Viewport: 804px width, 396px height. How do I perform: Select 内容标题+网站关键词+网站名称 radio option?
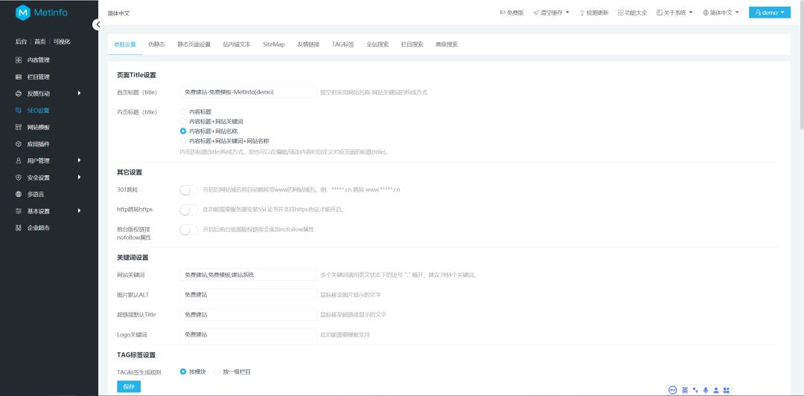click(x=183, y=140)
